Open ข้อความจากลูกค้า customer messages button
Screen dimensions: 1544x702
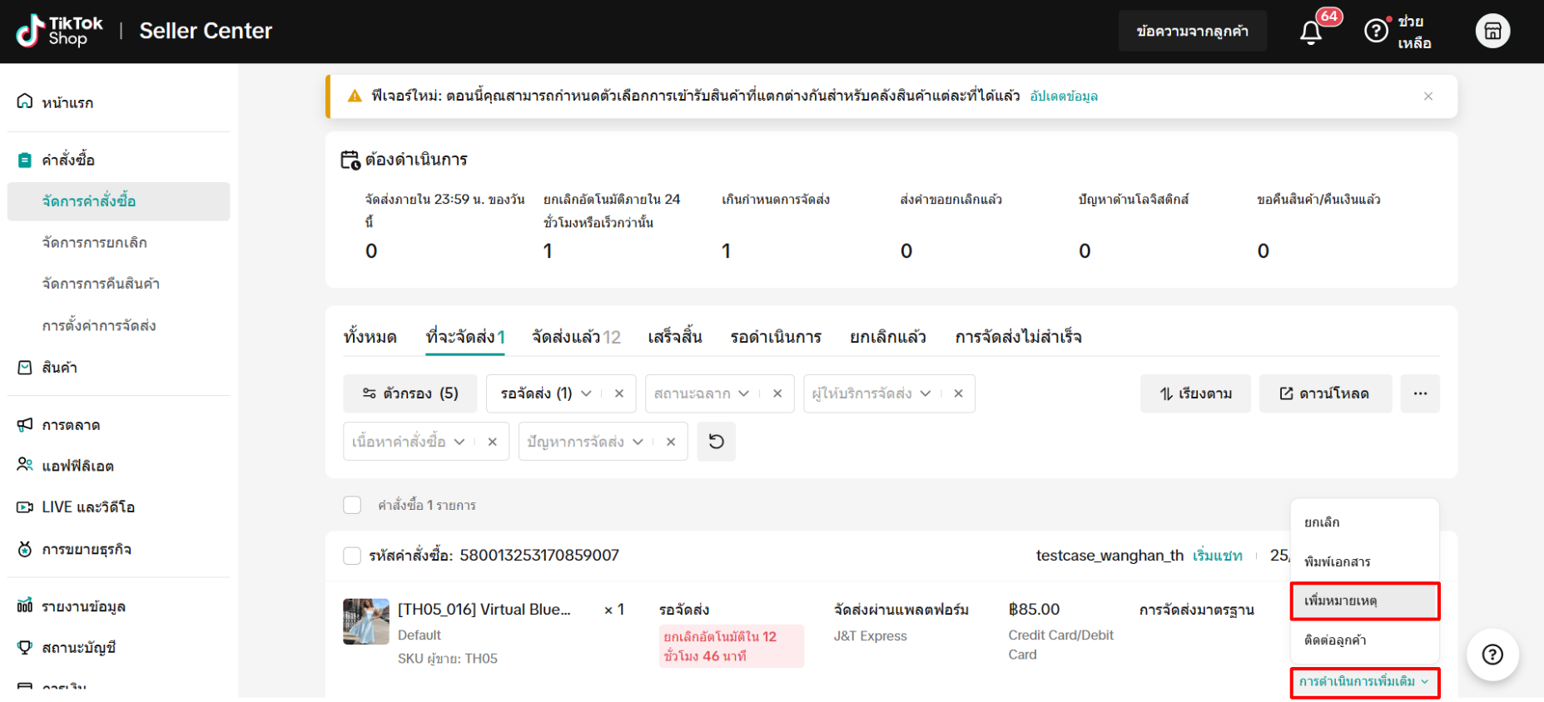click(x=1192, y=31)
